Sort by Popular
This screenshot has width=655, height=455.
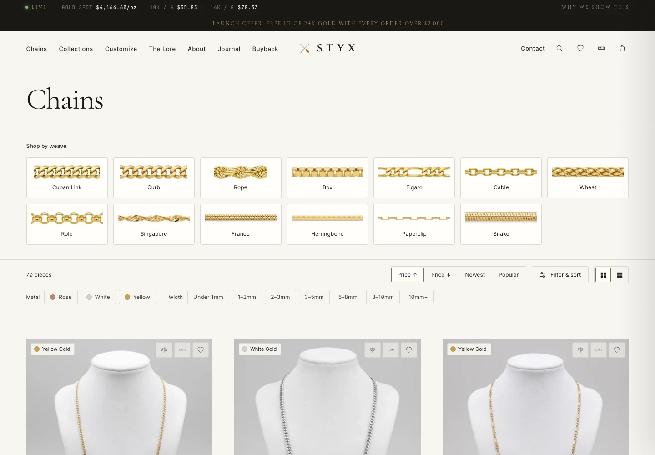[509, 275]
